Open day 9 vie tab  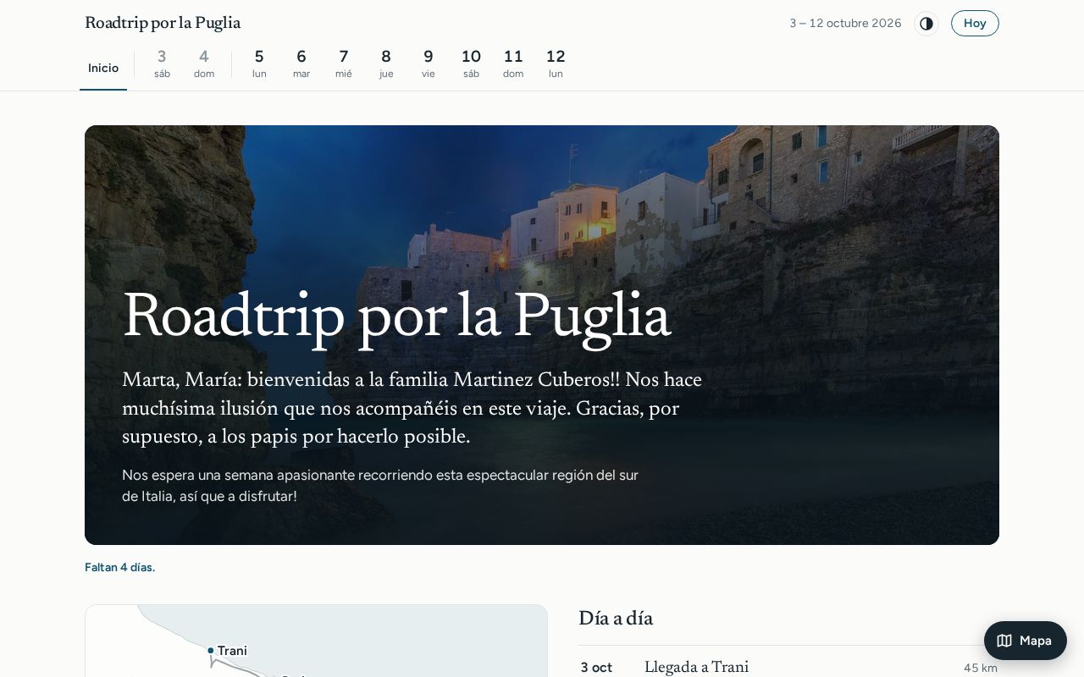[429, 63]
